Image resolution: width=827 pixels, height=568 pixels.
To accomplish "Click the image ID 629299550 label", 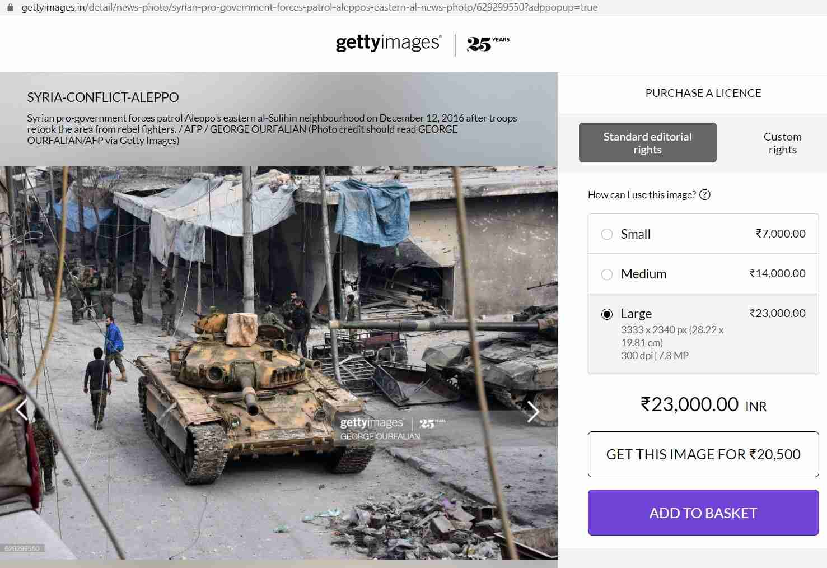I will pyautogui.click(x=22, y=548).
